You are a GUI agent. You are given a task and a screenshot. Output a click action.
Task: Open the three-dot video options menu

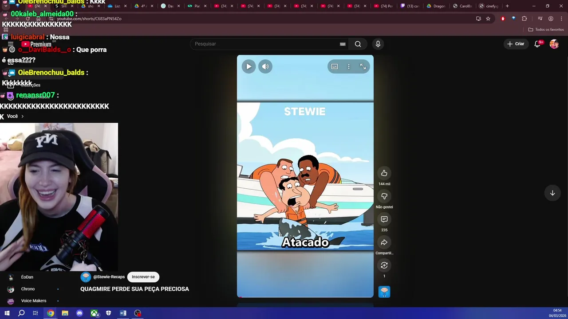coord(349,66)
